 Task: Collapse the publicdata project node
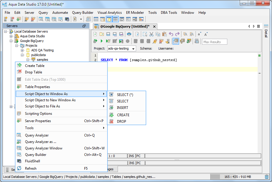coord(22,55)
